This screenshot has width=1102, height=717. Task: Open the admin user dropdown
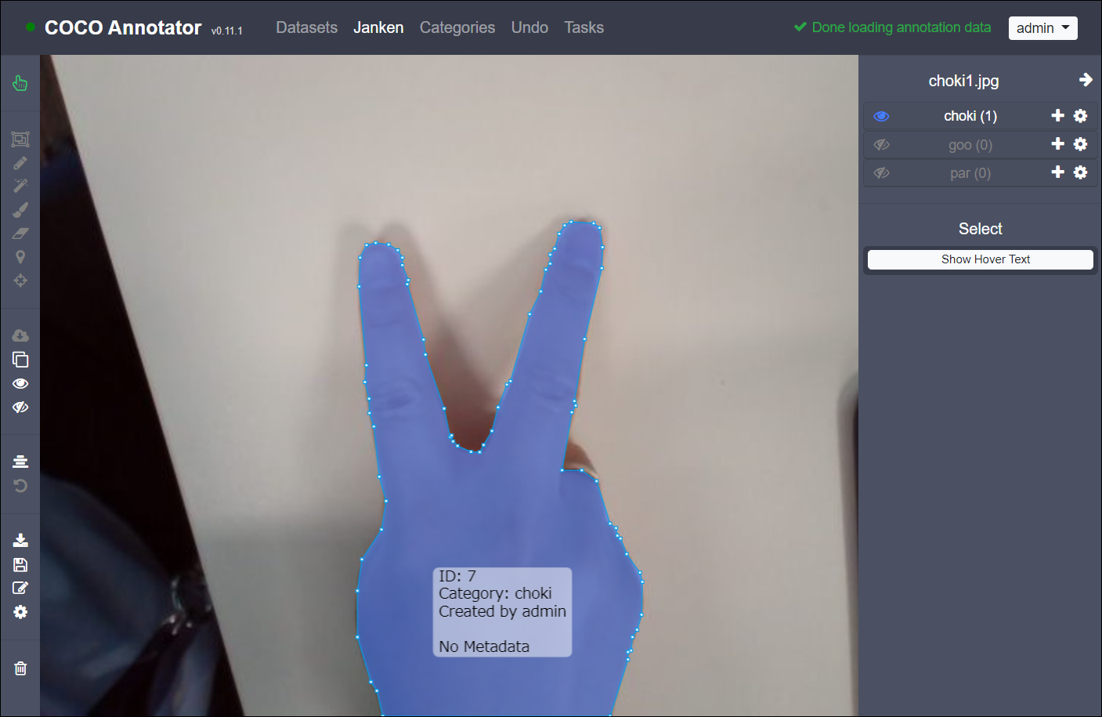click(1042, 28)
